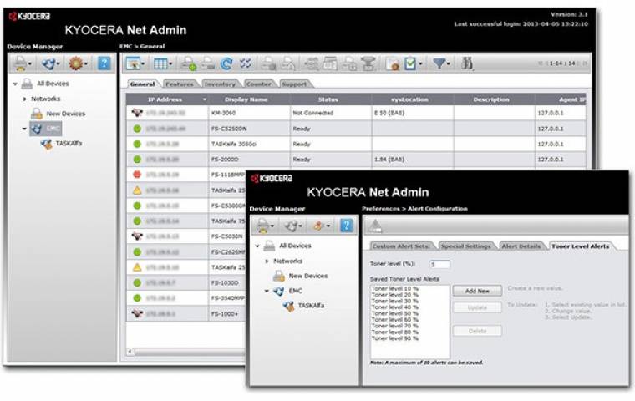Collapse All Devices in the back window tree
The height and width of the screenshot is (401, 635).
tap(15, 84)
